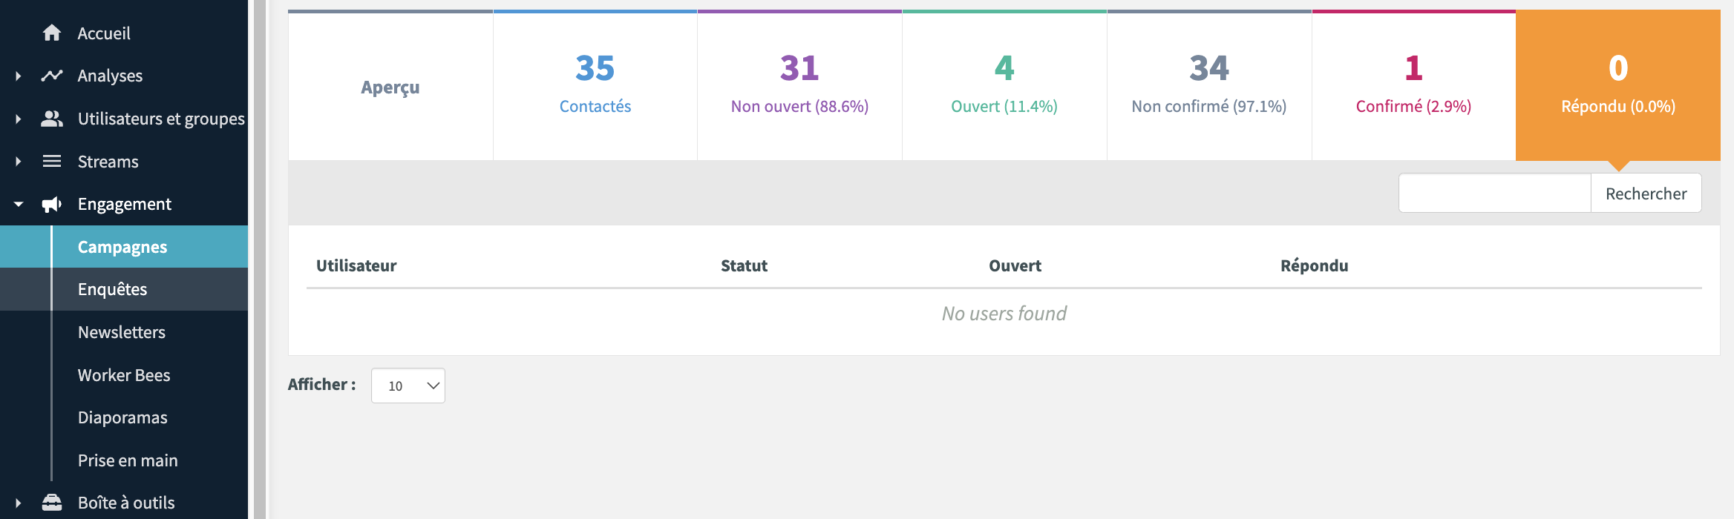The image size is (1734, 519).
Task: Click the Accueil home icon
Action: [x=52, y=33]
